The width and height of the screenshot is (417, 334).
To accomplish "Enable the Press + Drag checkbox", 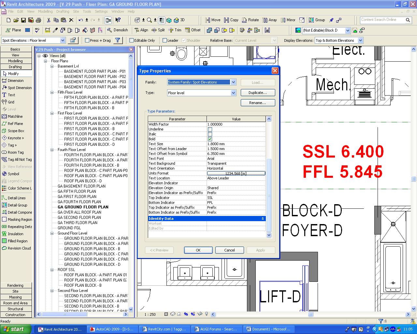I will [x=87, y=40].
